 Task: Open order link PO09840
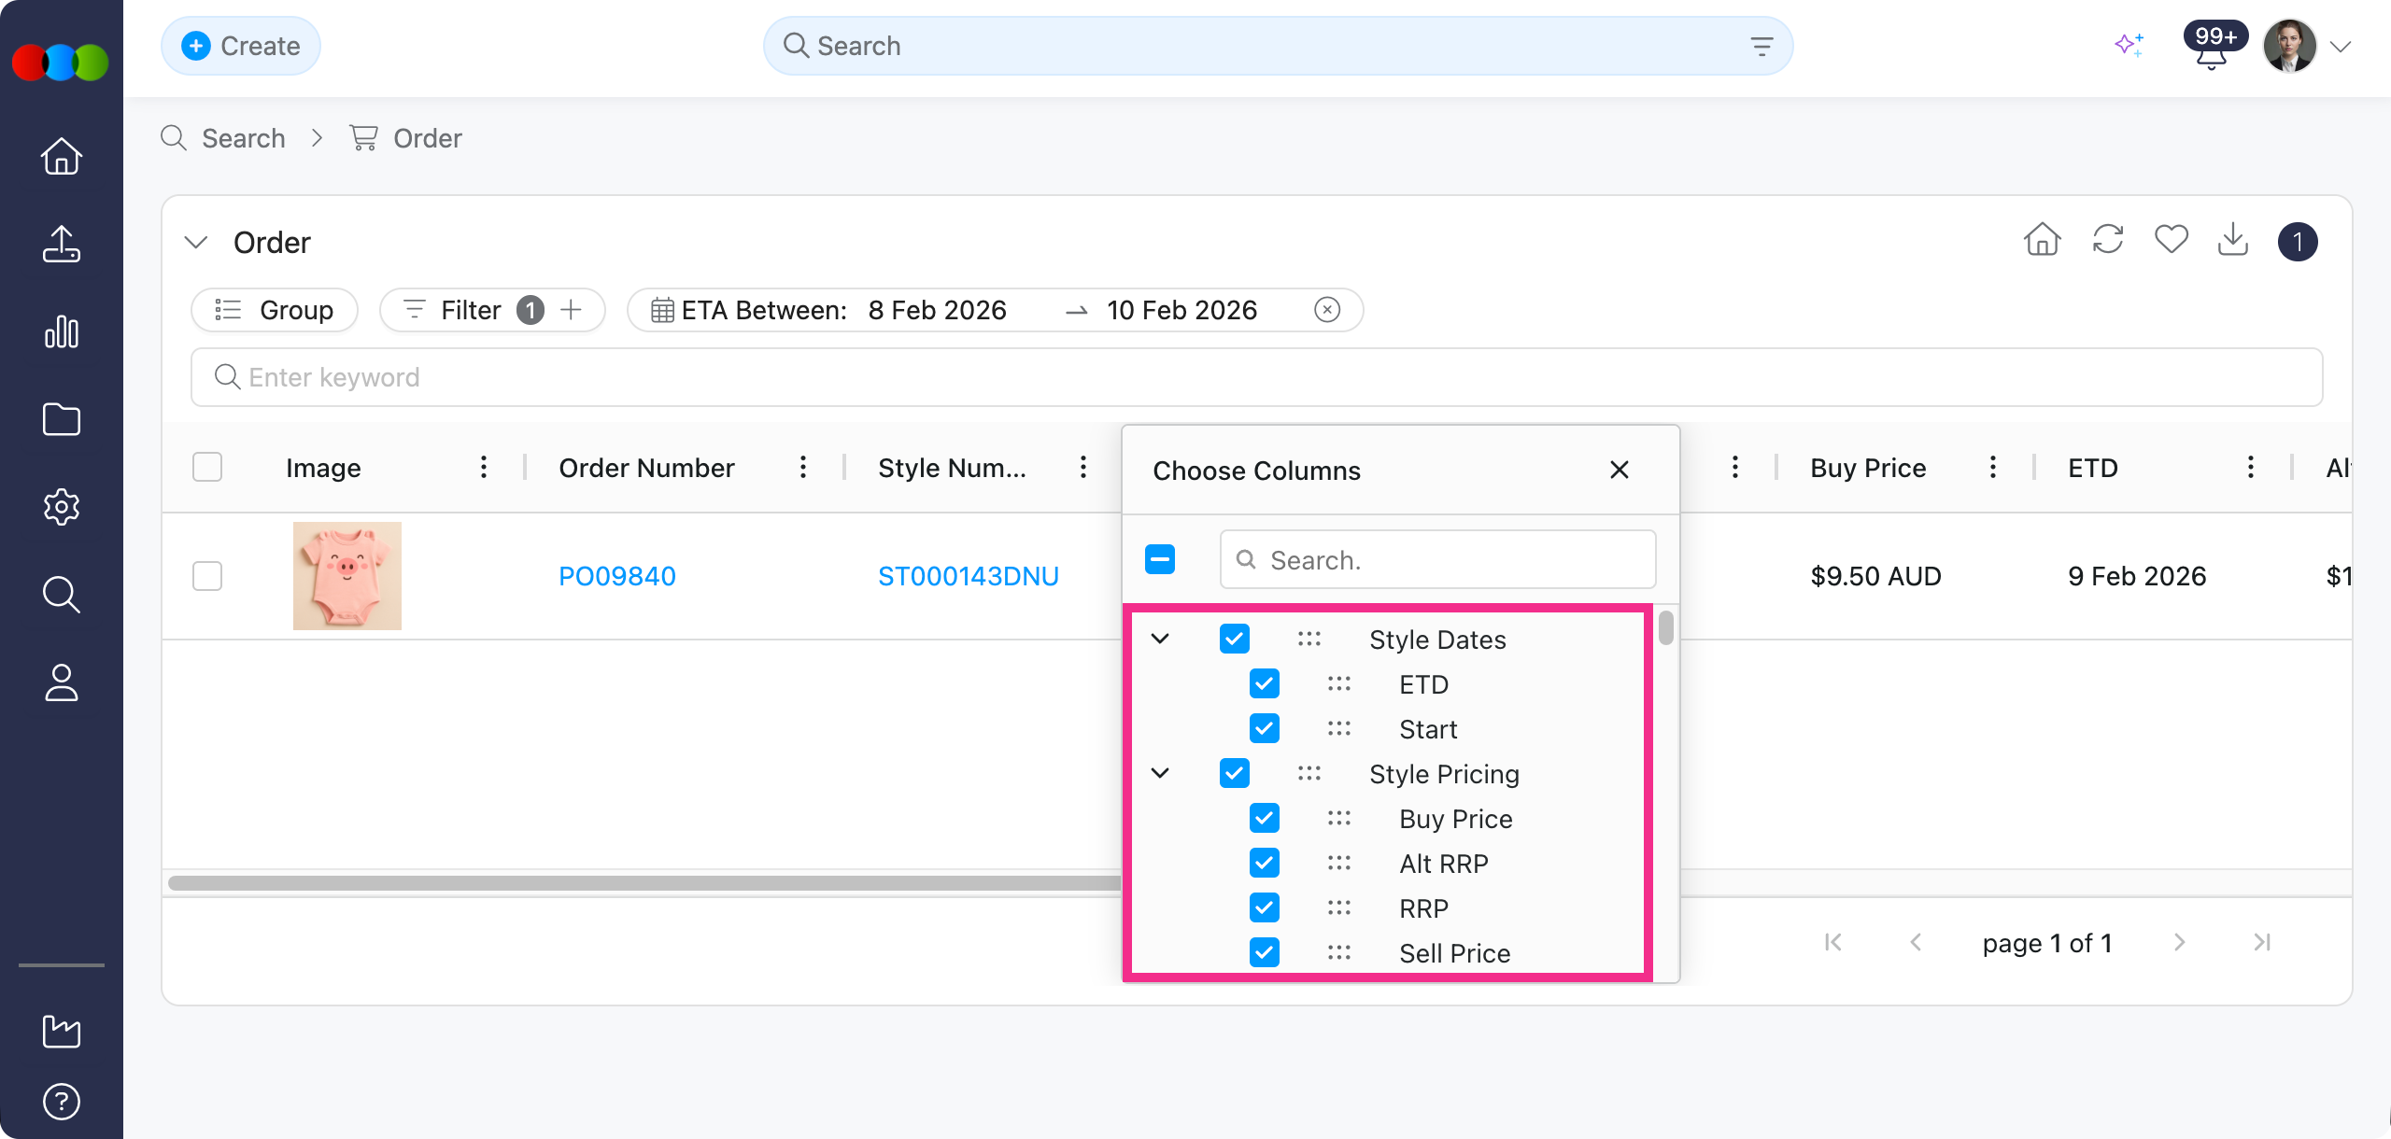[616, 576]
